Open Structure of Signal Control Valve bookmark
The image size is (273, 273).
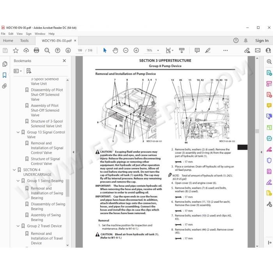click(45, 161)
